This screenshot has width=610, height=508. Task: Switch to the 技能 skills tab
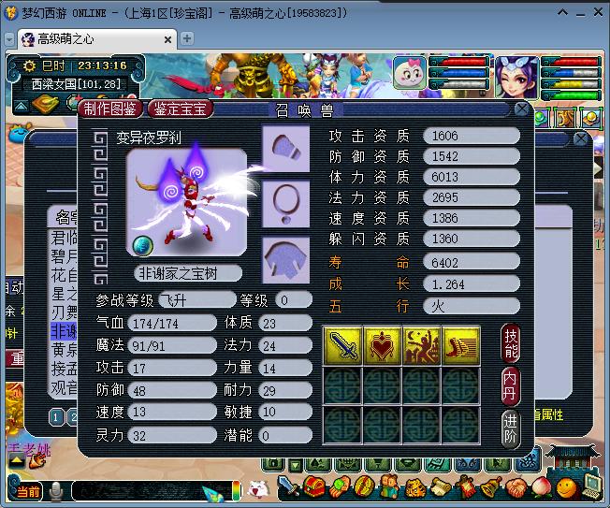[511, 342]
